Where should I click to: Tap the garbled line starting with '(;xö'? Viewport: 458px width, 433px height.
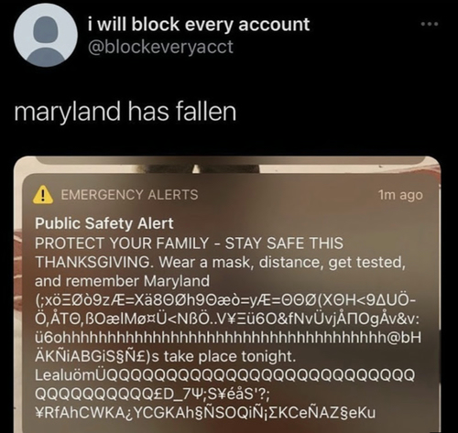click(x=225, y=300)
